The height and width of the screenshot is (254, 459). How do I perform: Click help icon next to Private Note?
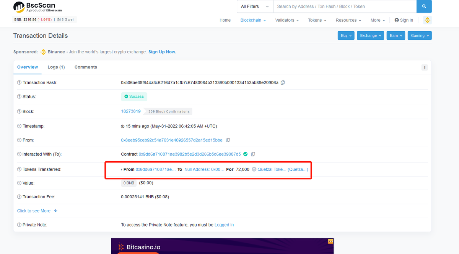tap(19, 225)
